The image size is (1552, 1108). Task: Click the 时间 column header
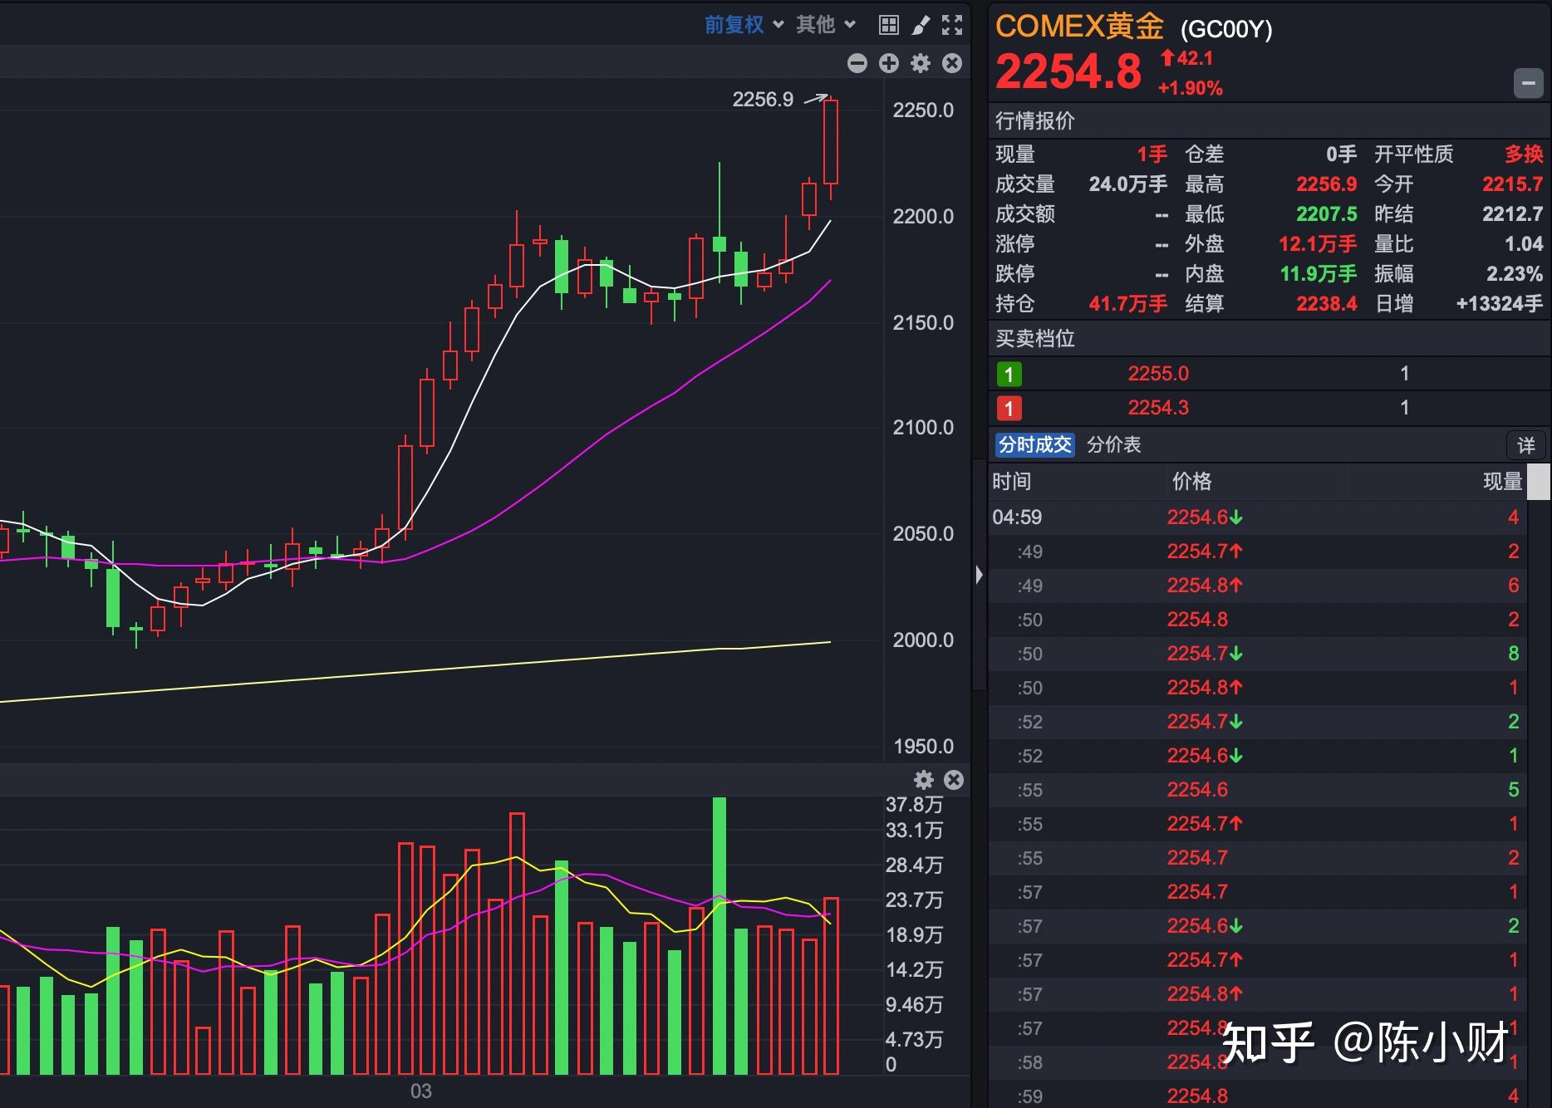click(x=1011, y=482)
